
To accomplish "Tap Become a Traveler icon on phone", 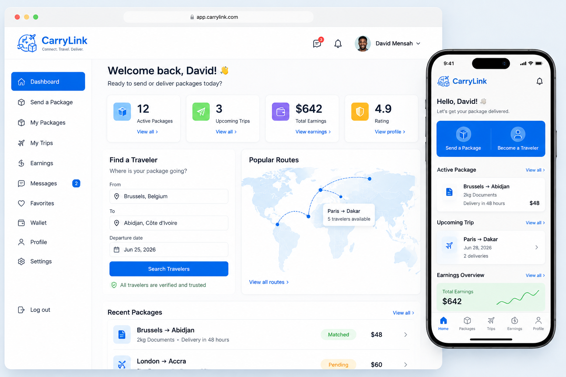I will click(x=518, y=134).
